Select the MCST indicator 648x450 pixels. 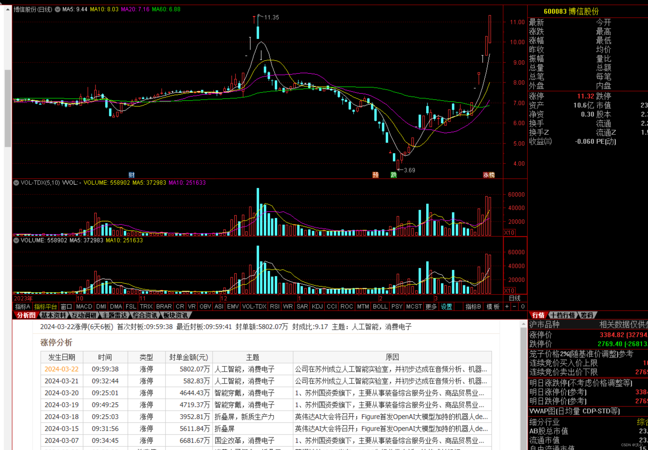tap(414, 306)
